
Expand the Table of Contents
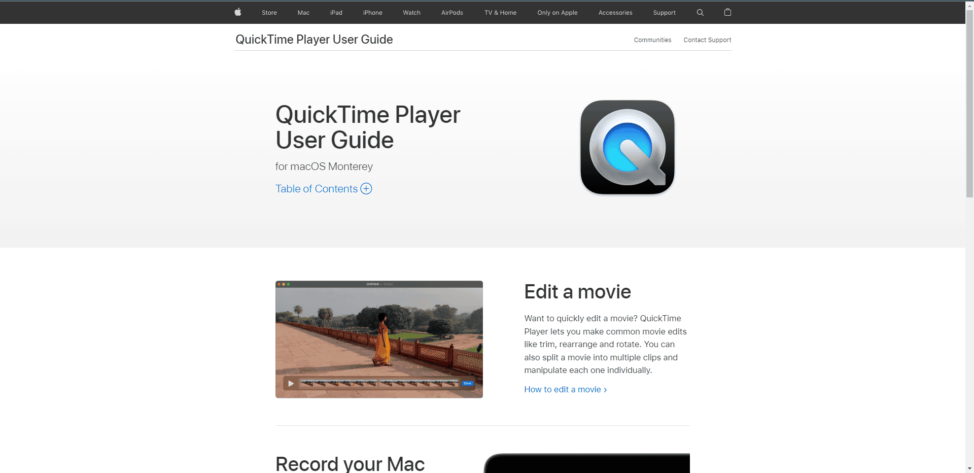316,188
